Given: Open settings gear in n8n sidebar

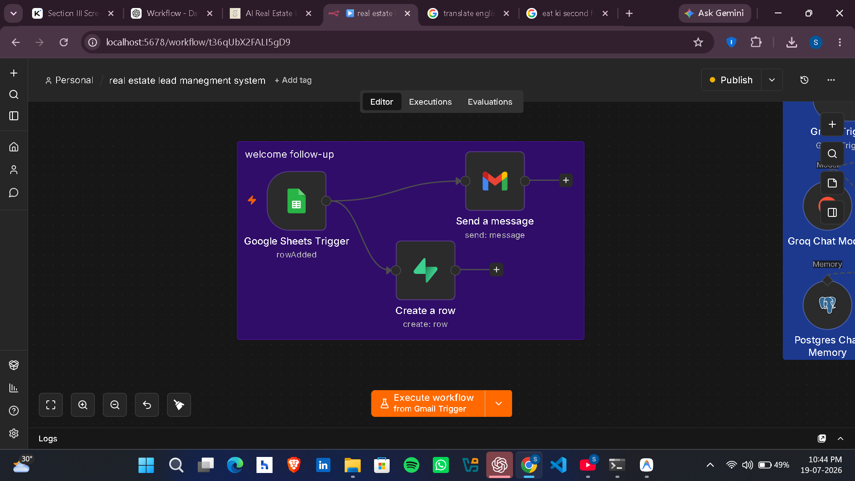Looking at the screenshot, I should pos(14,433).
